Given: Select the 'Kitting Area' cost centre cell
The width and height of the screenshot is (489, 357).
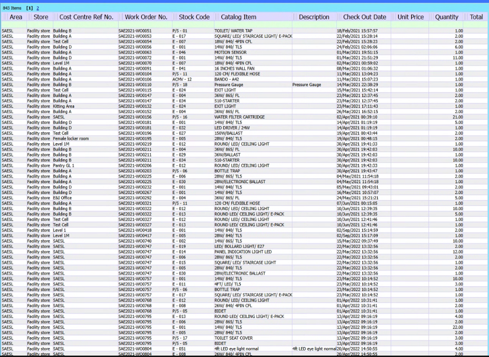Looking at the screenshot, I should coord(64,106).
